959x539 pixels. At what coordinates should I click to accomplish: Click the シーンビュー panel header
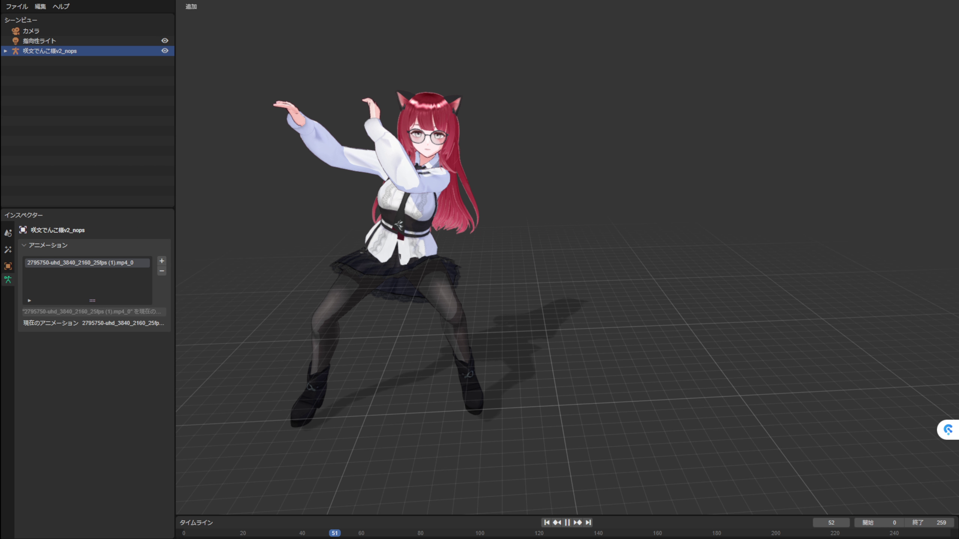click(21, 20)
